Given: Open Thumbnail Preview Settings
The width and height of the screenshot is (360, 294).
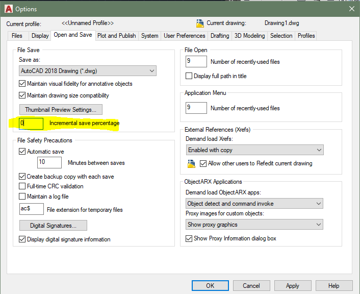Looking at the screenshot, I should point(61,110).
